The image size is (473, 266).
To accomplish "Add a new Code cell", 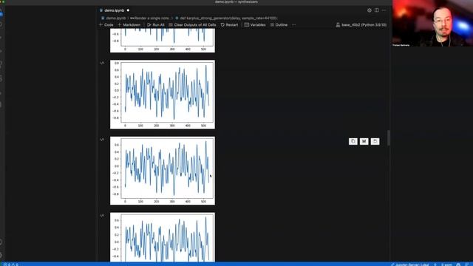I will click(x=106, y=24).
